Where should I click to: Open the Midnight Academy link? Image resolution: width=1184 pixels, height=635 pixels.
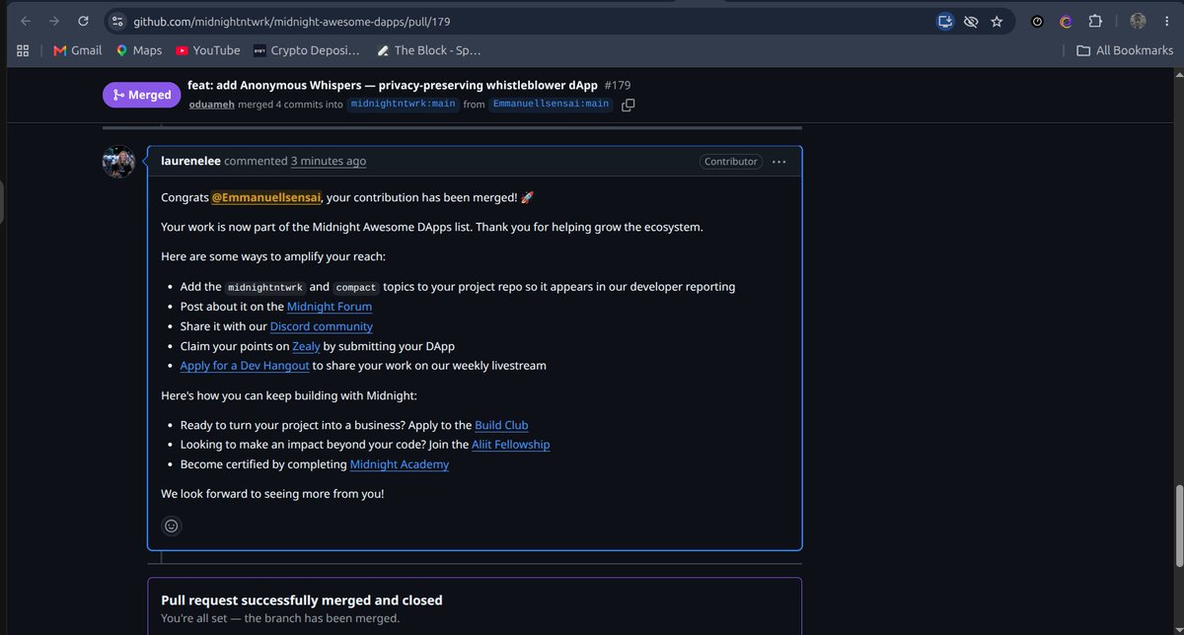[x=400, y=464]
